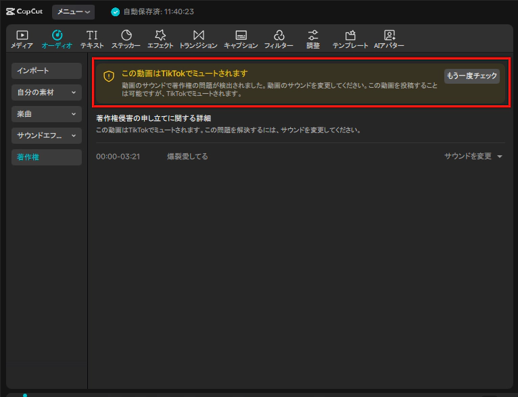Open the メディア media panel

click(22, 39)
